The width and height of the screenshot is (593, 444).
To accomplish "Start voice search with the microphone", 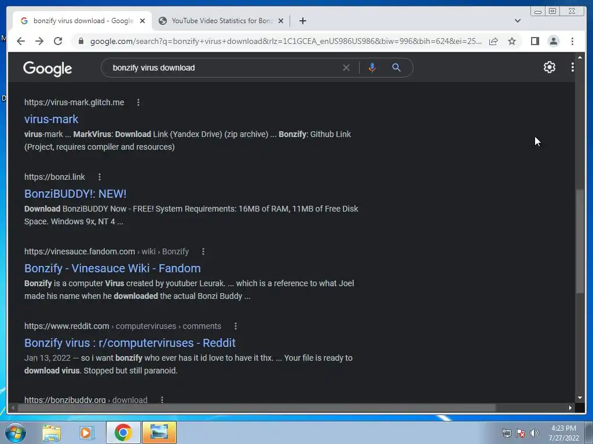I will pos(372,68).
